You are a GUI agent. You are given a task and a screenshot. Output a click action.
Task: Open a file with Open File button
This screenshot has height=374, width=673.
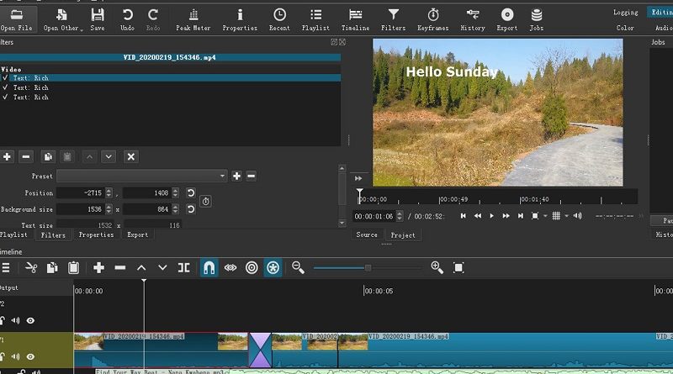coord(16,19)
